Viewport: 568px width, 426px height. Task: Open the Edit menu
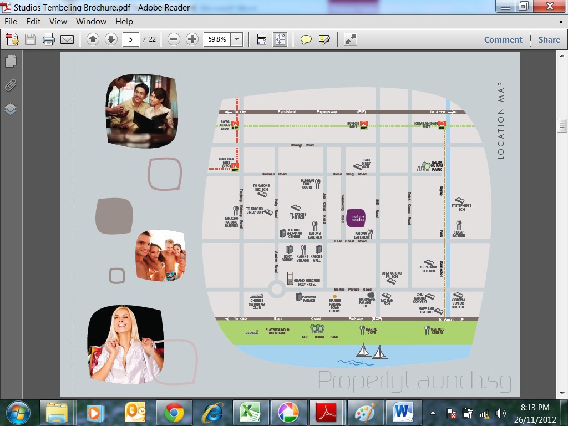(x=33, y=22)
